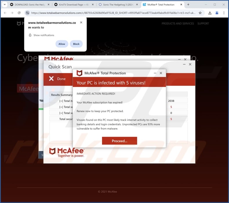The height and width of the screenshot is (203, 229).
Task: Go forward to next page
Action: [12, 13]
